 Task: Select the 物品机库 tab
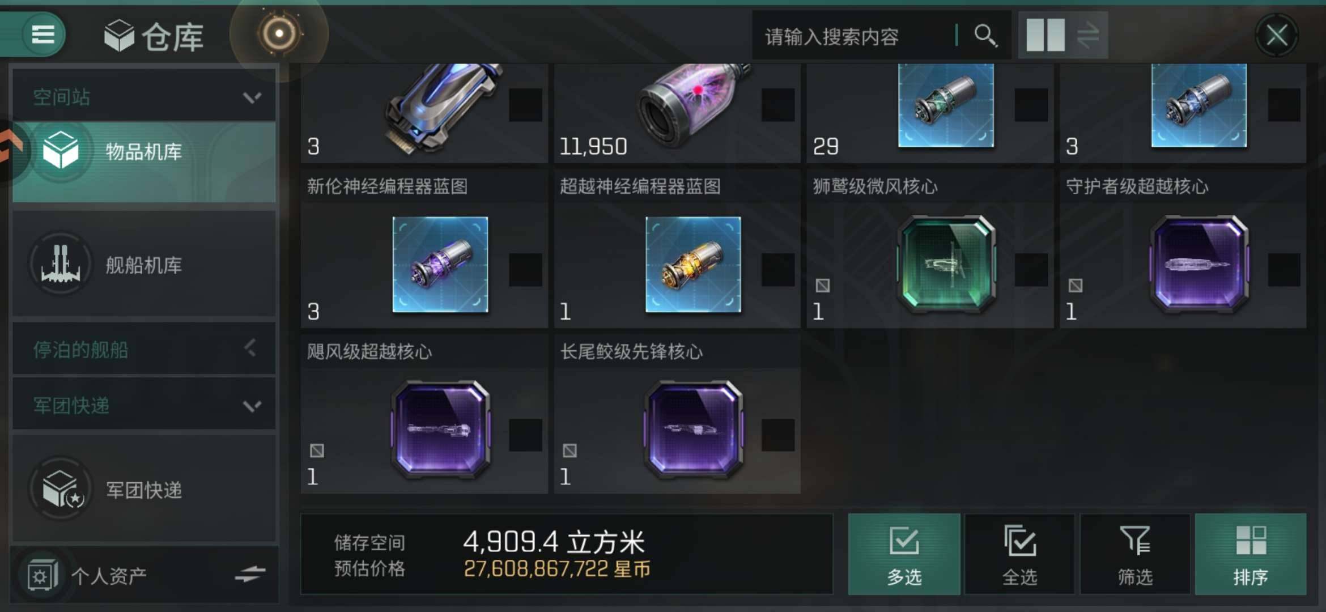144,151
